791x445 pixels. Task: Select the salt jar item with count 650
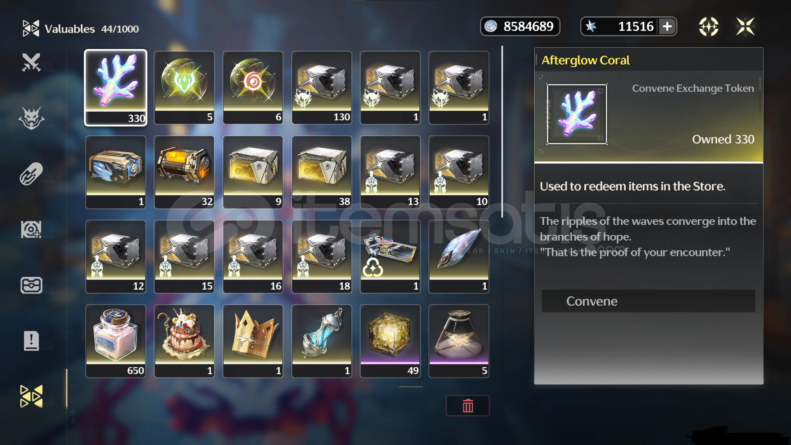coord(116,341)
